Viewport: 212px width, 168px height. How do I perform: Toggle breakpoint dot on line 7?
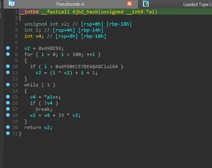8,48
